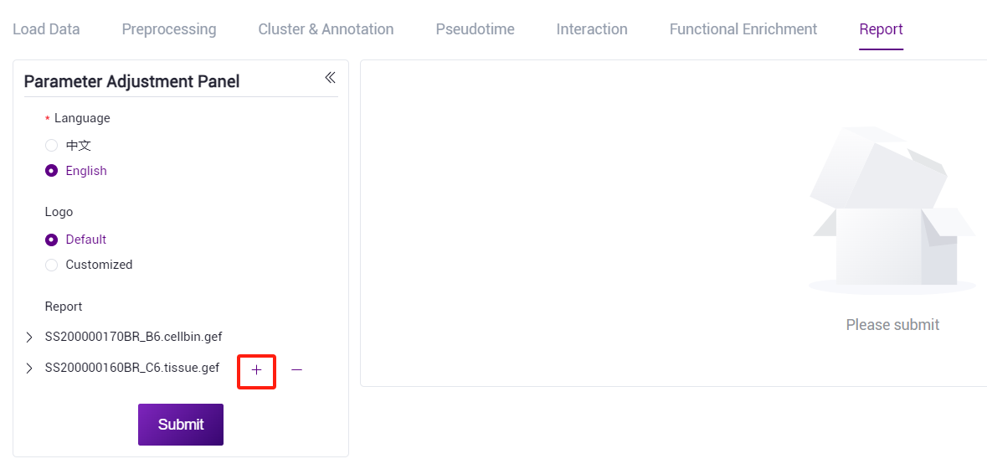Switch to the Preprocessing tab

[169, 29]
